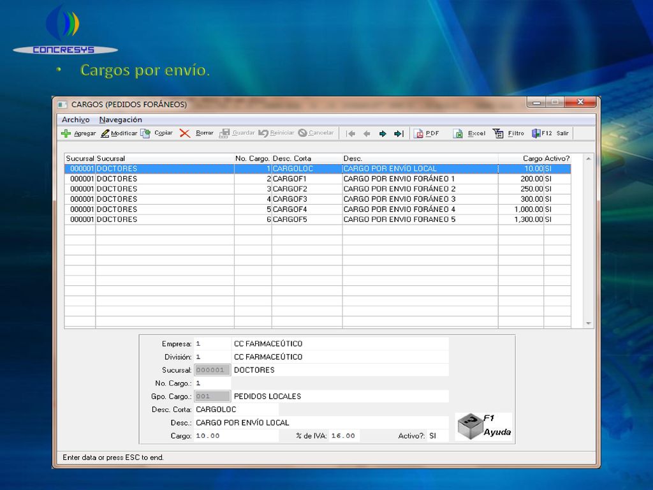
Task: Go to first record arrow
Action: tap(351, 134)
